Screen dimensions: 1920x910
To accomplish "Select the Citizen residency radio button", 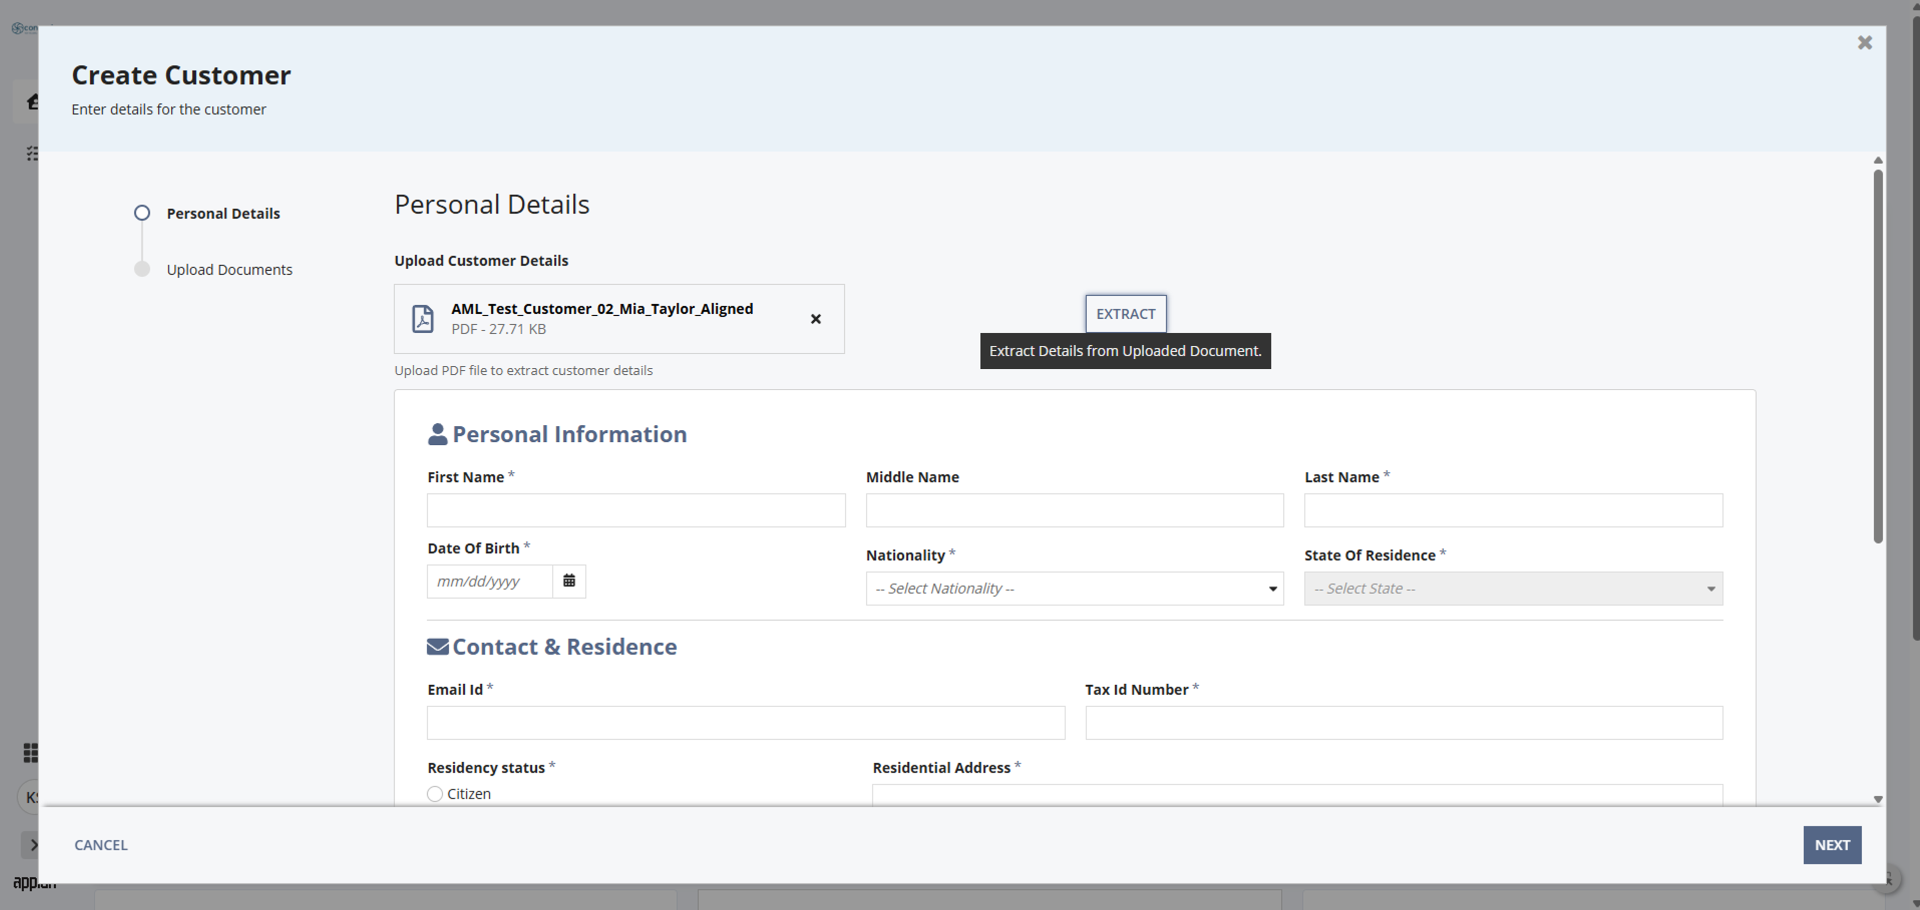I will (x=434, y=794).
